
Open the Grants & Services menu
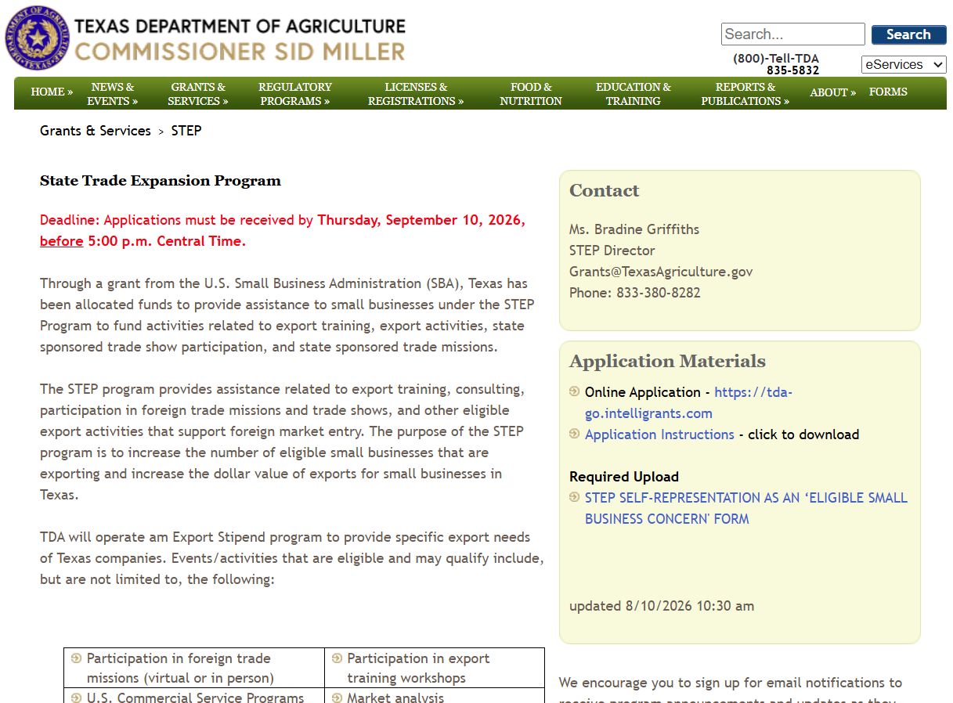pos(198,94)
